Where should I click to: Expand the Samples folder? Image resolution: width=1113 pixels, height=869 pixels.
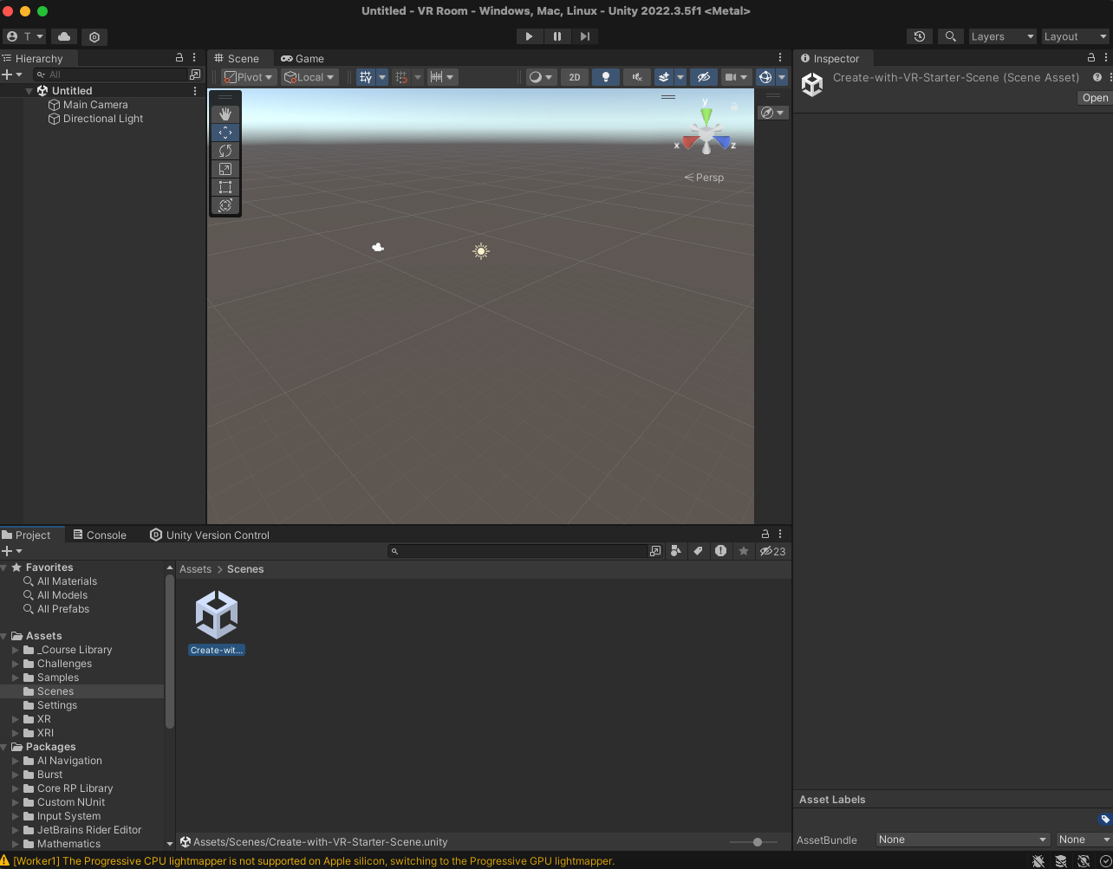pyautogui.click(x=16, y=678)
